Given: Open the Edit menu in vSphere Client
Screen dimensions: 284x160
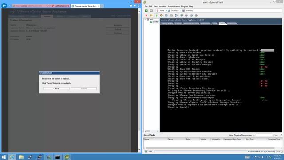Looking at the screenshot, I should [x=150, y=6].
